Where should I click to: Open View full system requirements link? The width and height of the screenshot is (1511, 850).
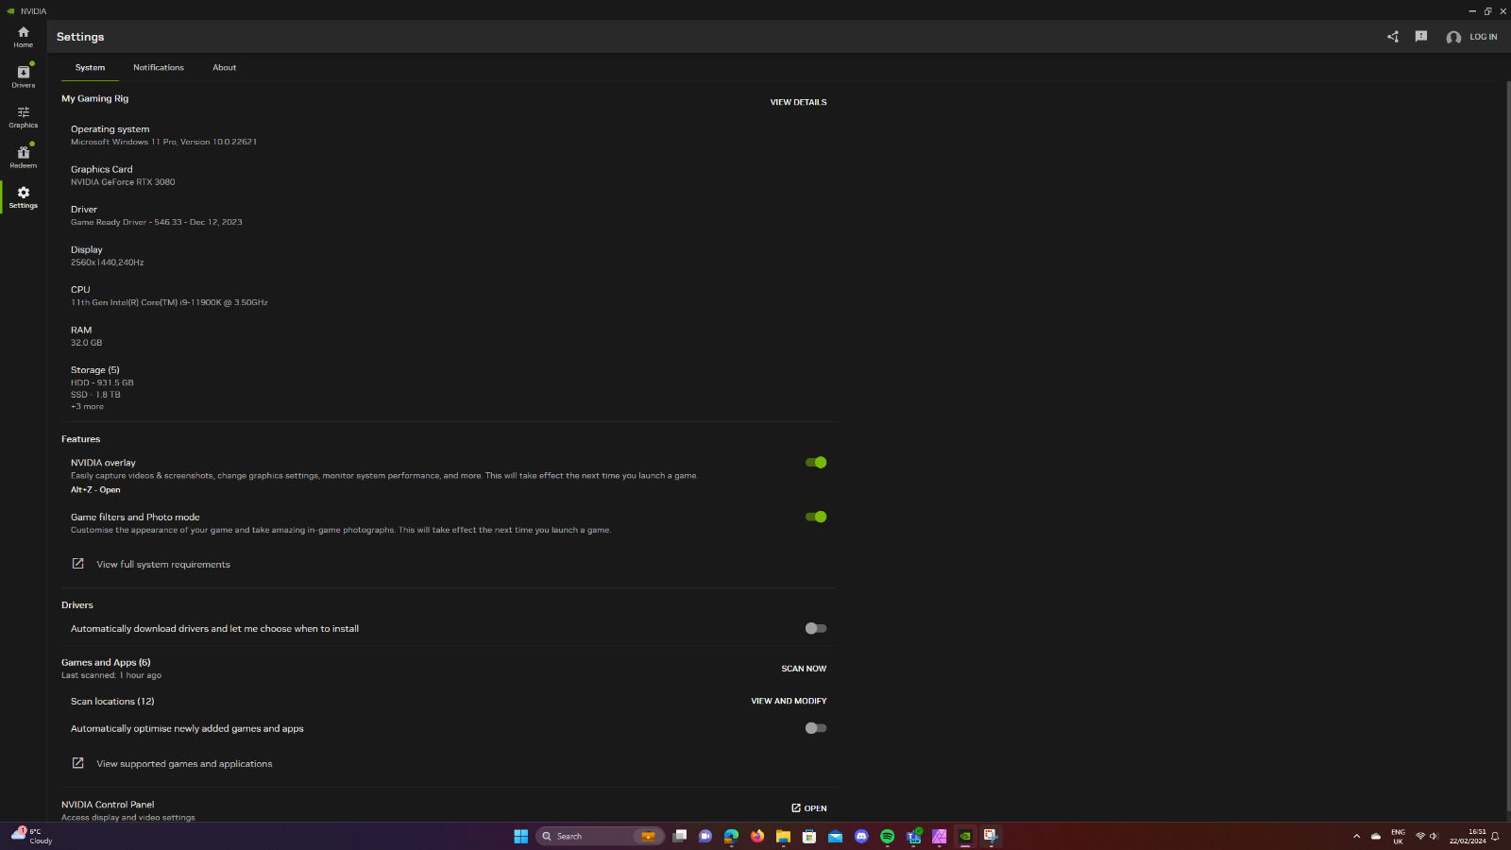click(x=162, y=565)
